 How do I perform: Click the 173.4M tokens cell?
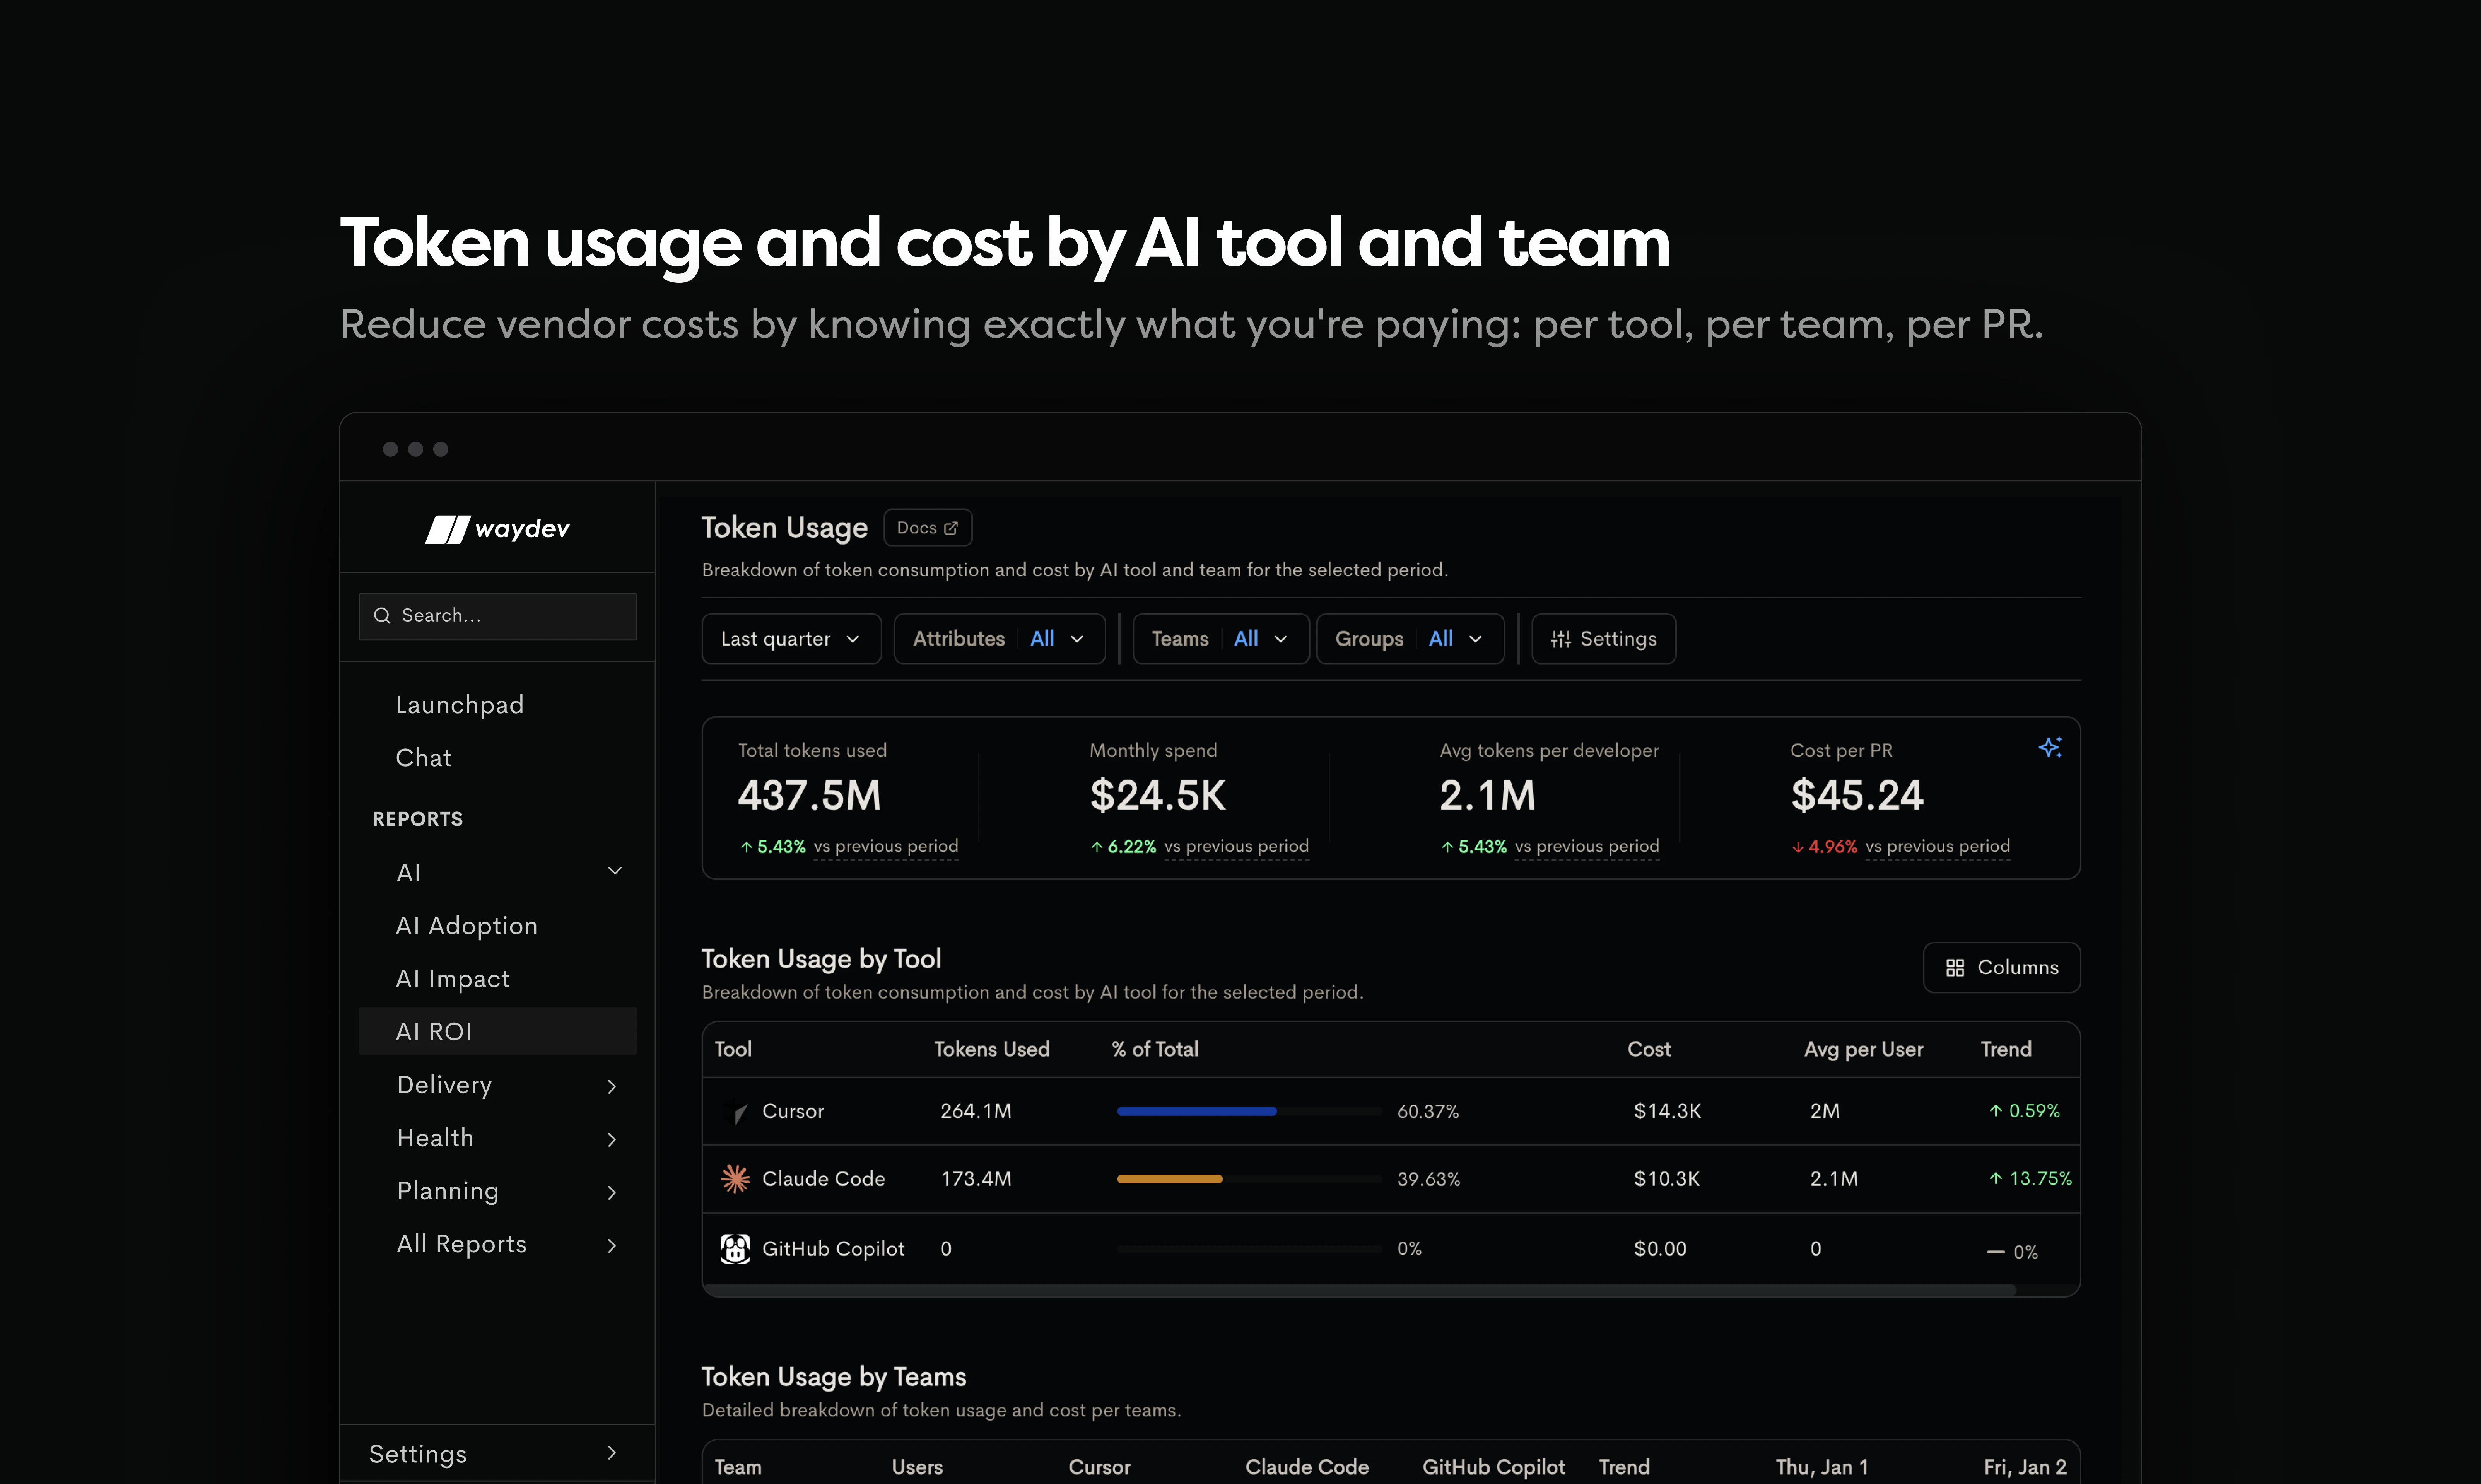pos(975,1179)
